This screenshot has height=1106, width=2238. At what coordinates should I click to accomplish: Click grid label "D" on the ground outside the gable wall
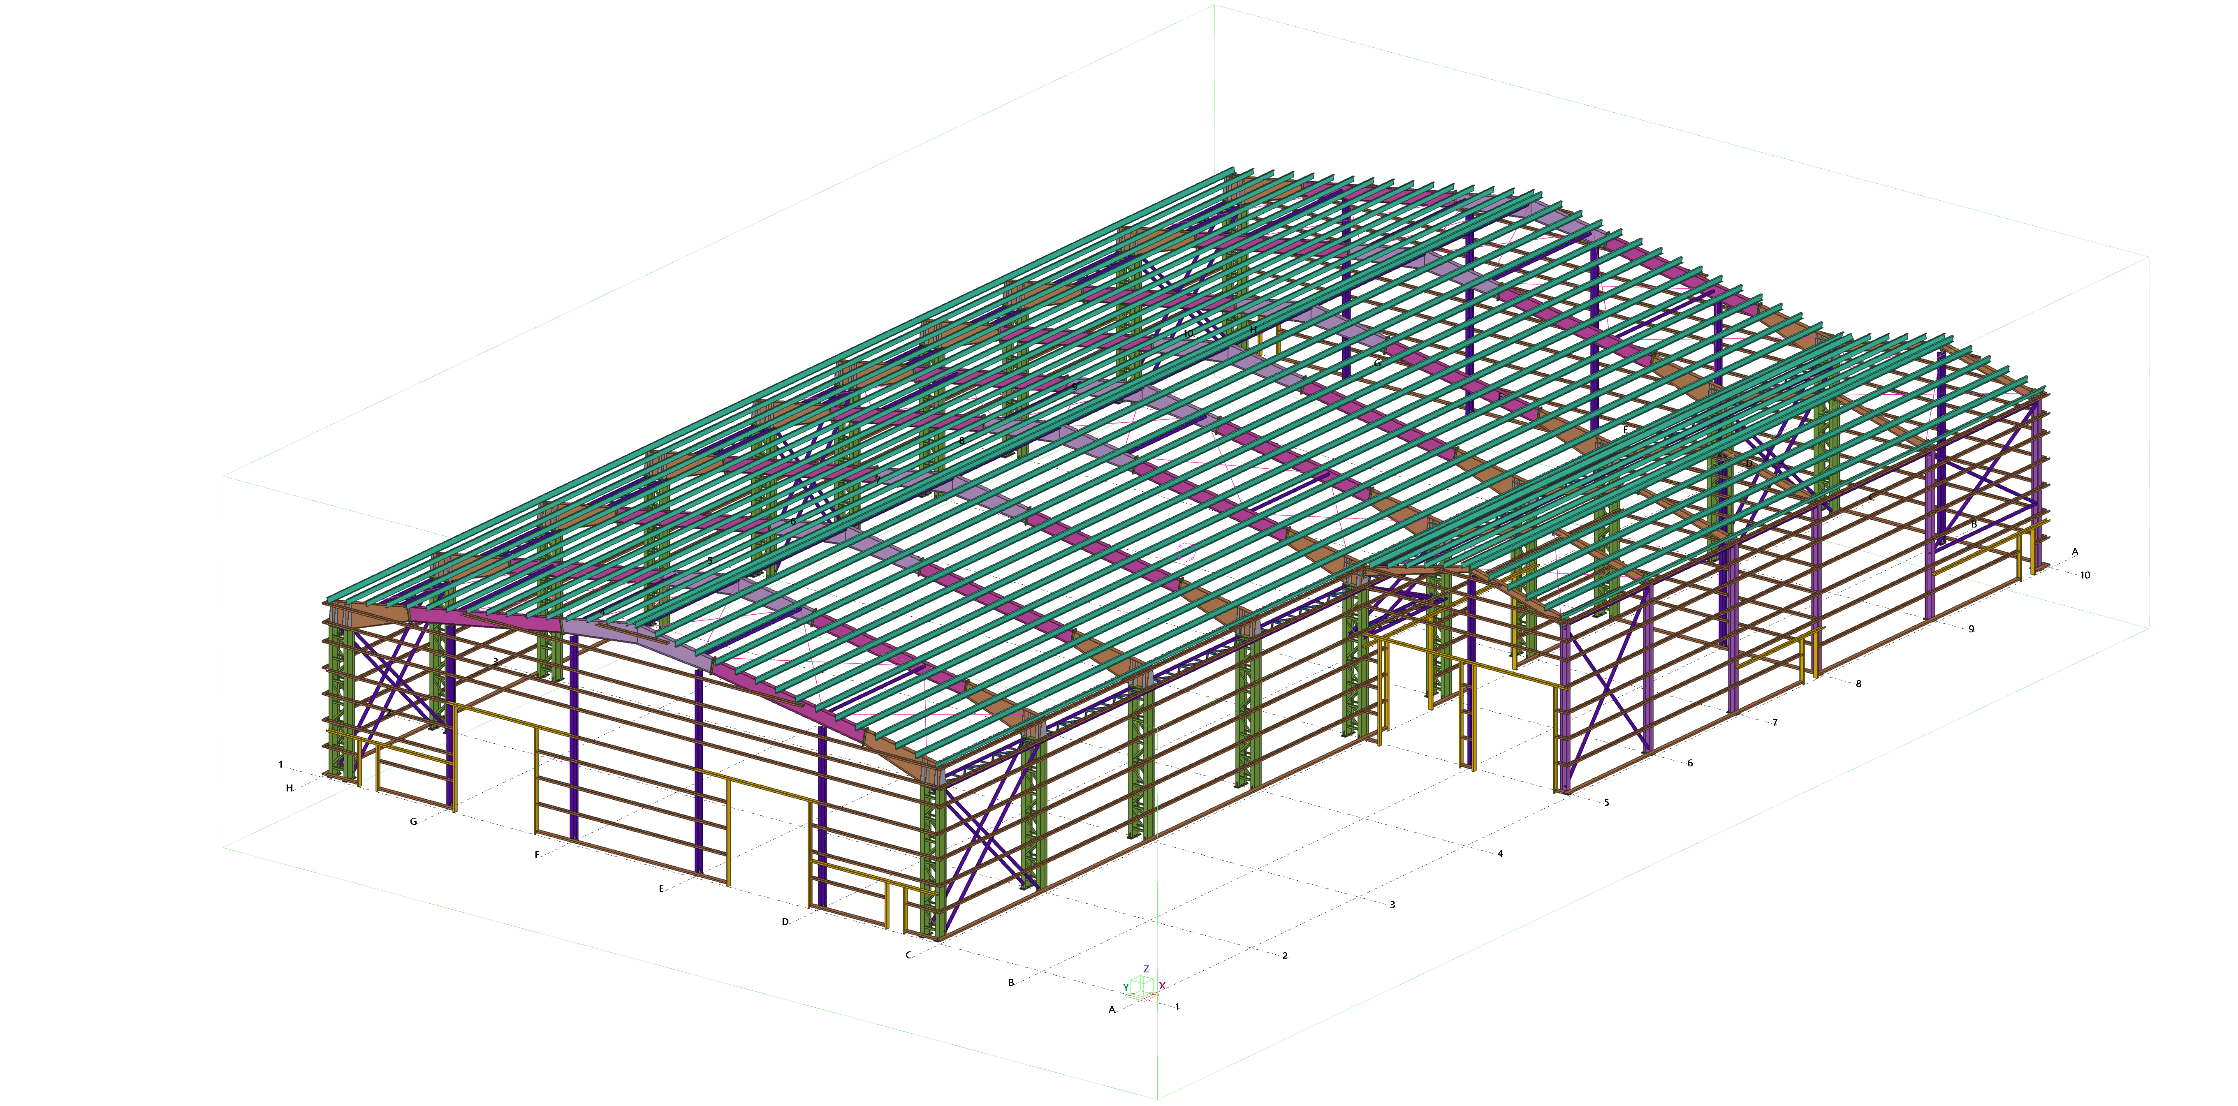[785, 922]
